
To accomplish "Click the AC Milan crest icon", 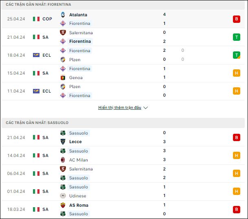I will [x=63, y=160].
